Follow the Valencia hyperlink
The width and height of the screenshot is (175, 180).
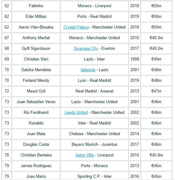click(x=88, y=70)
